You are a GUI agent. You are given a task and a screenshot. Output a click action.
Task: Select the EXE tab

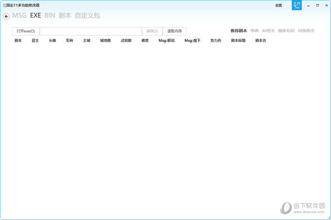click(x=35, y=15)
